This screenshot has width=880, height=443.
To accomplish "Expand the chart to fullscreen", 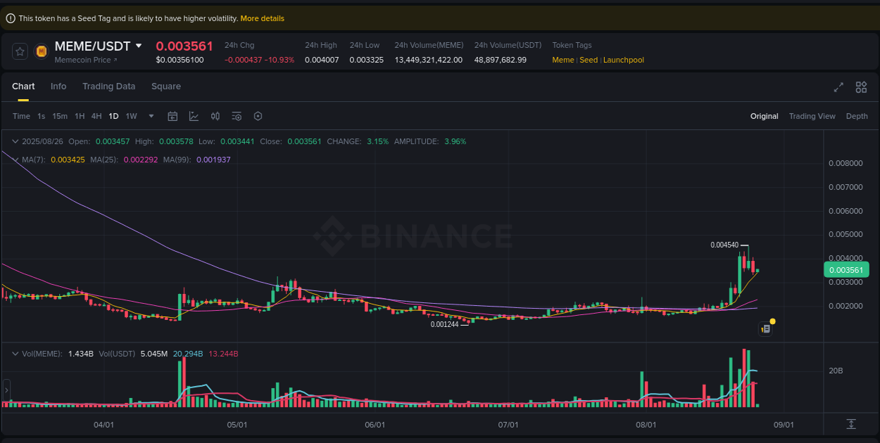I will tap(838, 87).
